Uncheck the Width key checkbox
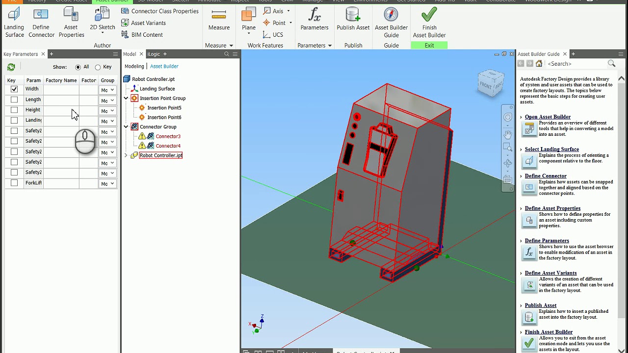This screenshot has height=353, width=628. (14, 89)
